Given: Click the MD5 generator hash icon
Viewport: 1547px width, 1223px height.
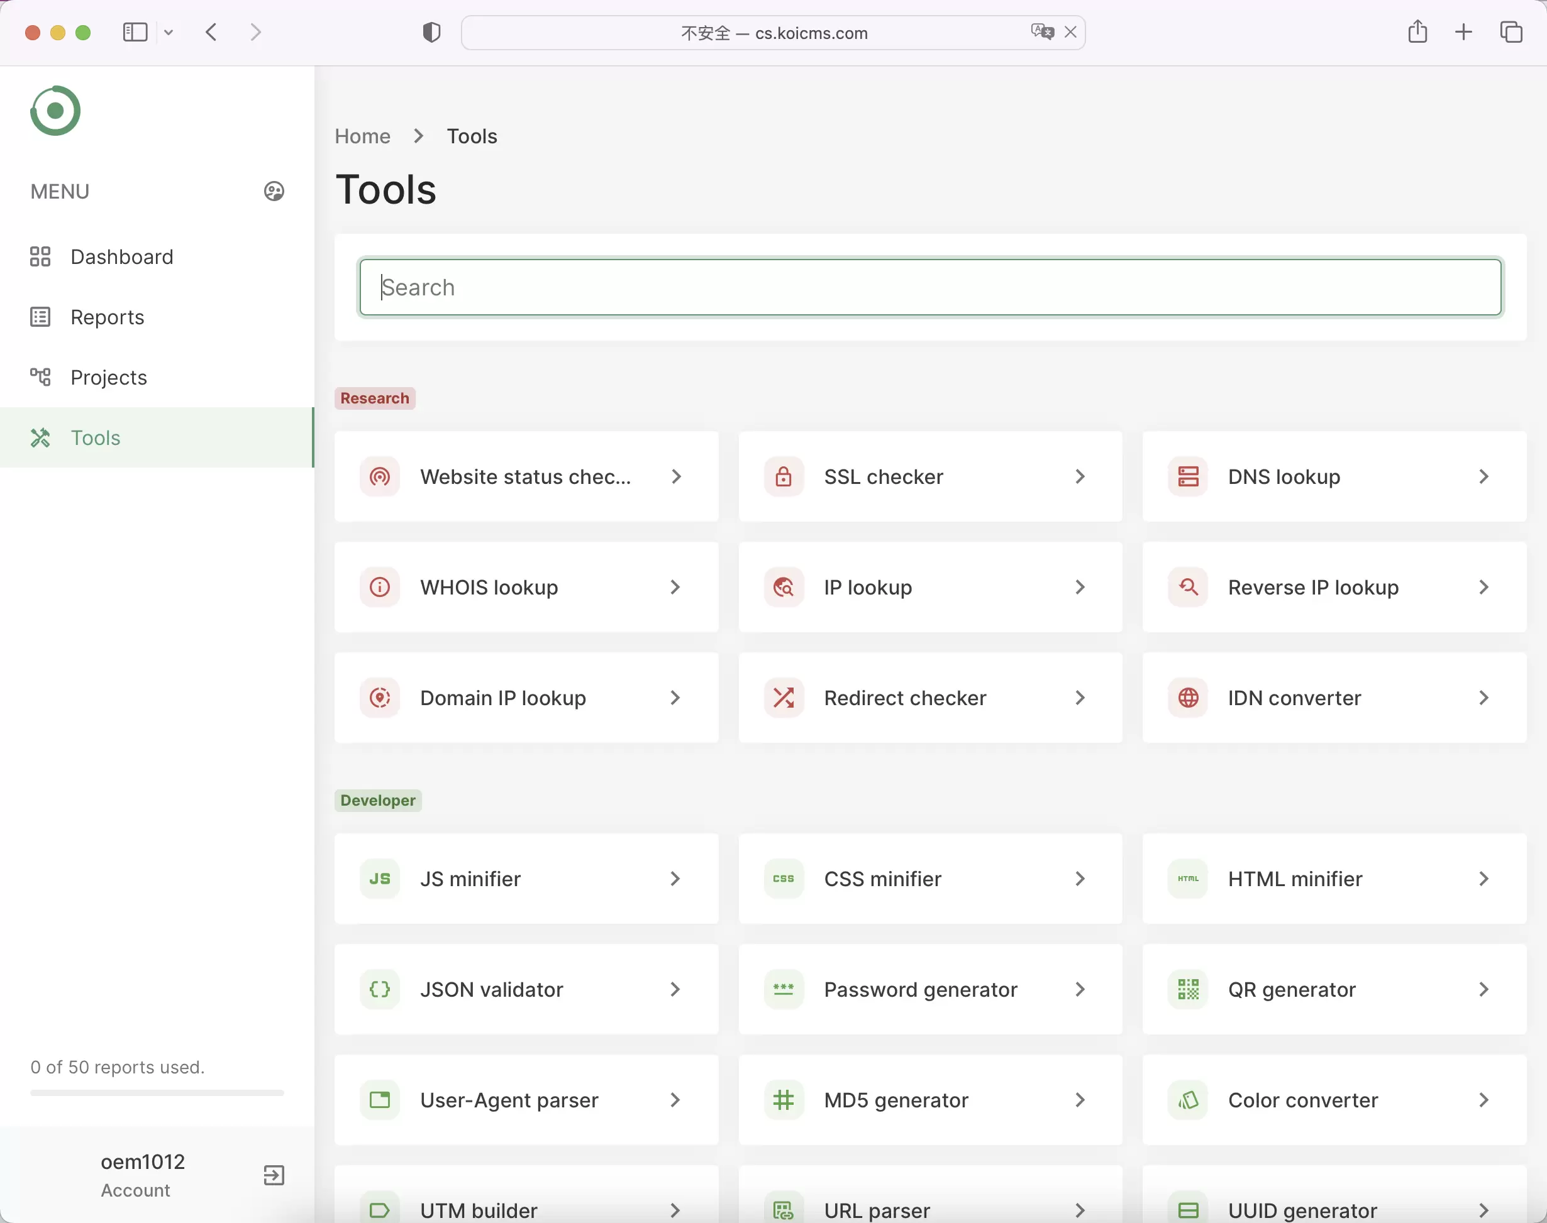Looking at the screenshot, I should click(784, 1100).
